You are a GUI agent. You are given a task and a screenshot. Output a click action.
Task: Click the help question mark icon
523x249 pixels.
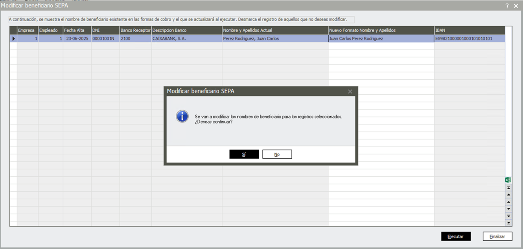507,6
